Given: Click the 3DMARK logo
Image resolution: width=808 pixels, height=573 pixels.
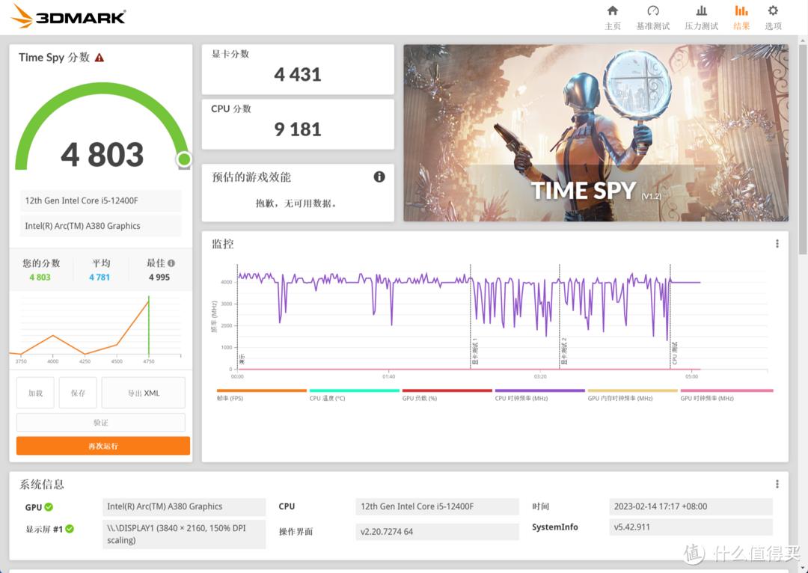Looking at the screenshot, I should coord(67,16).
